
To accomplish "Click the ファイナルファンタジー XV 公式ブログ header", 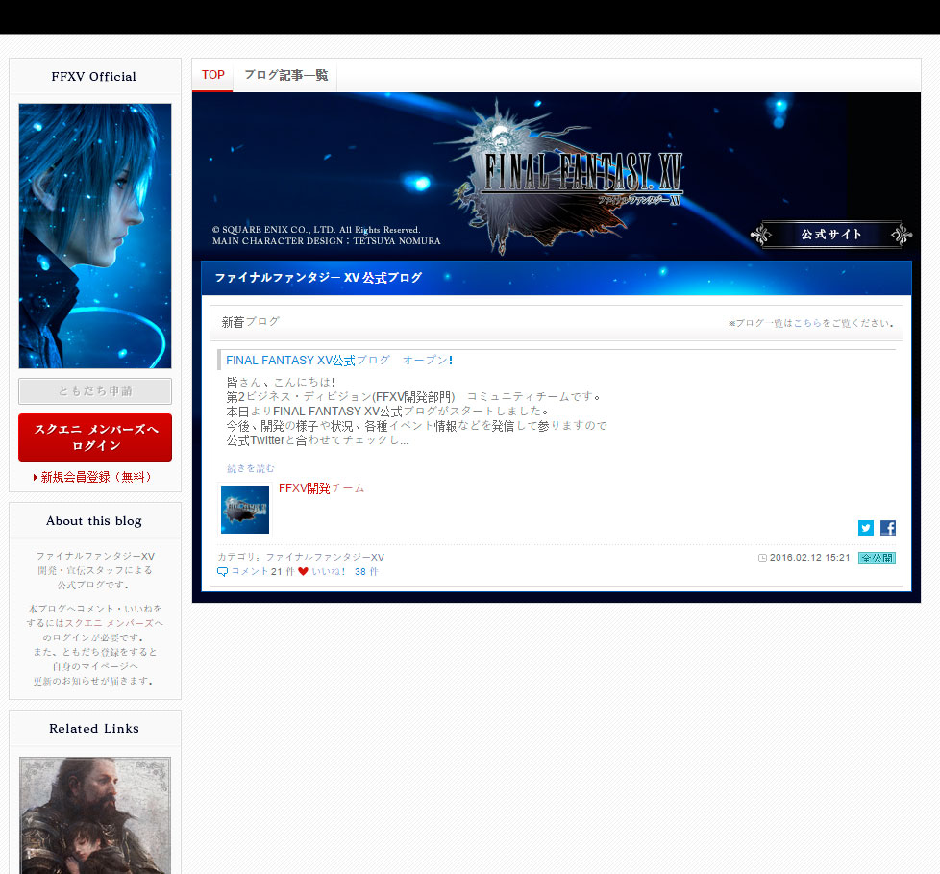I will click(x=318, y=278).
